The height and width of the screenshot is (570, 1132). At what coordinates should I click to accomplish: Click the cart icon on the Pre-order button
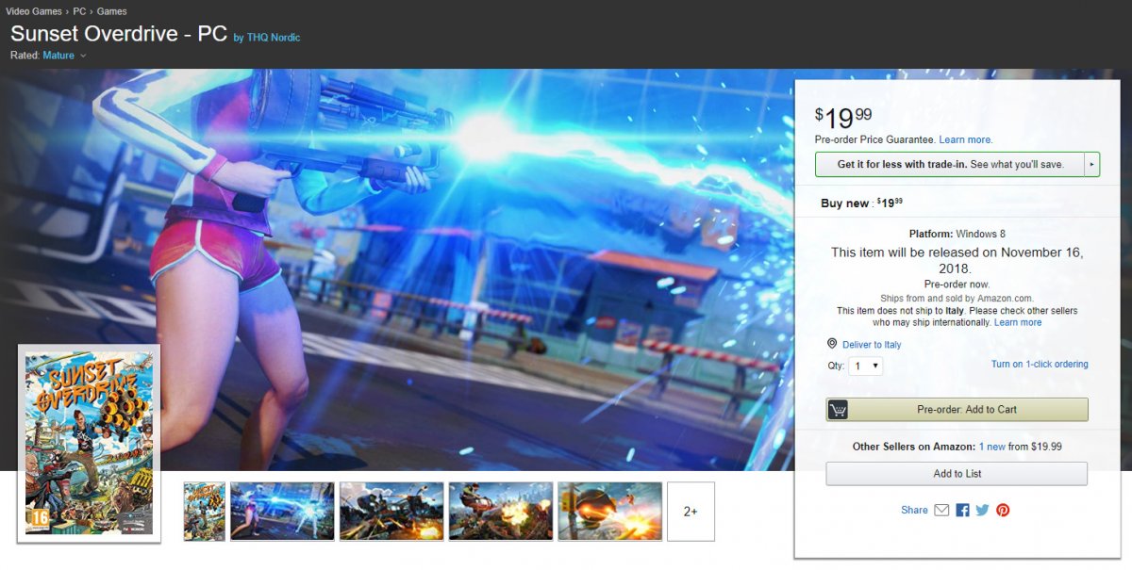(838, 409)
